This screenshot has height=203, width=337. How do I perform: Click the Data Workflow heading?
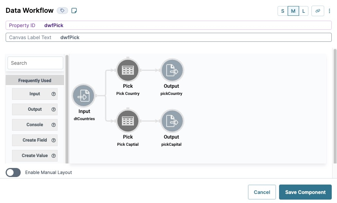coord(29,11)
